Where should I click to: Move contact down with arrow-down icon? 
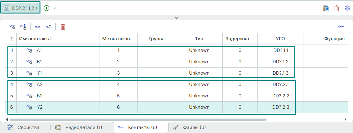pos(37,27)
